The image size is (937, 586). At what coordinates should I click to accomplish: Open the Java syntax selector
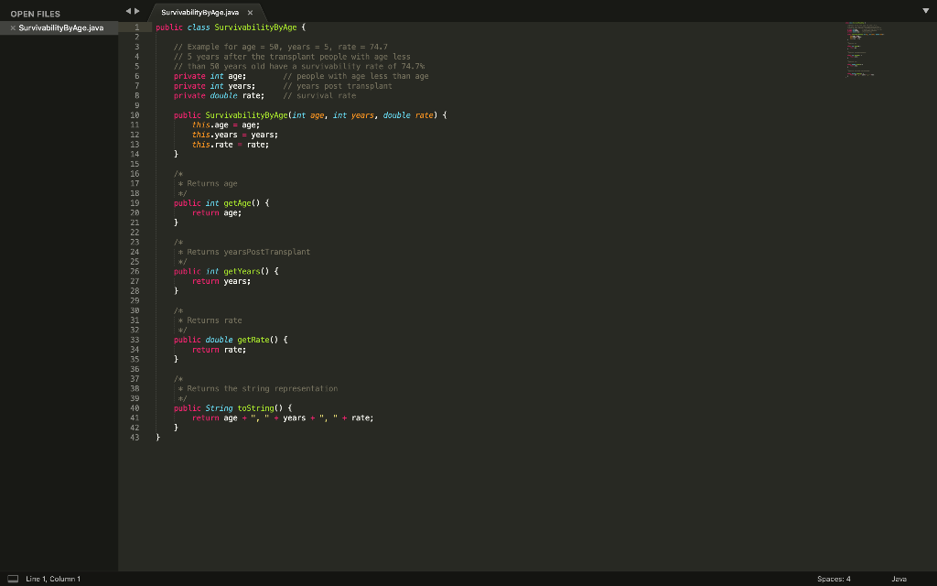(899, 579)
